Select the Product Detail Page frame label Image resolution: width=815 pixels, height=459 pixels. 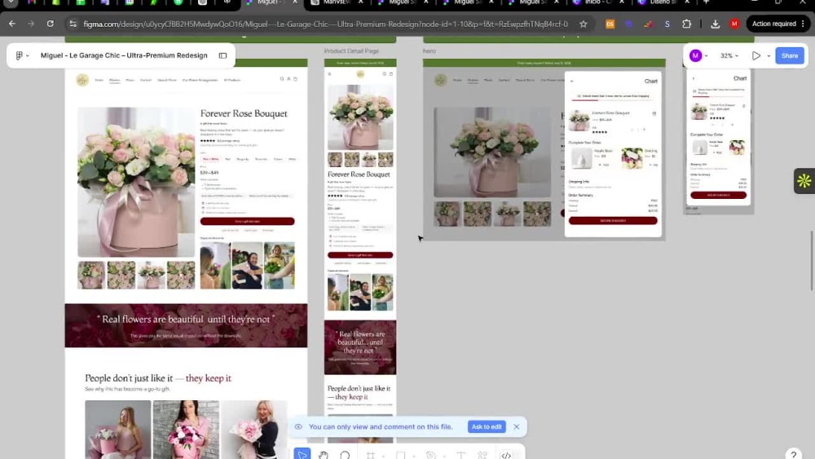(351, 51)
